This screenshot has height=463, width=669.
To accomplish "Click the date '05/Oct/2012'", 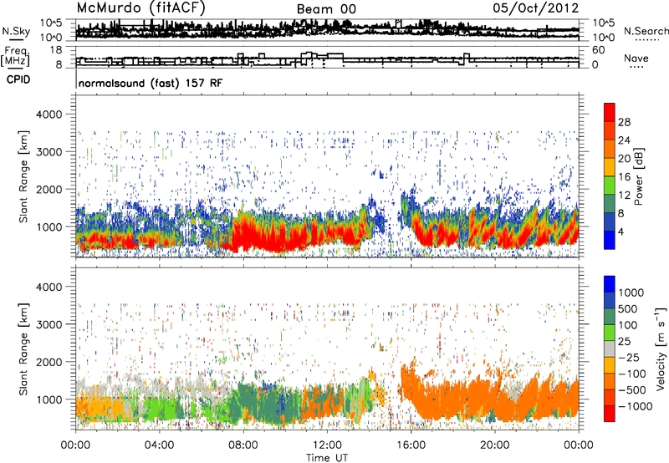I will [536, 8].
